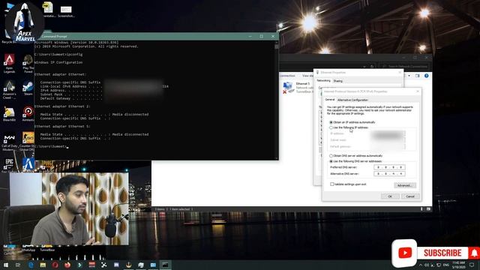Open Firefox from the taskbar
The height and width of the screenshot is (270, 480).
[x=67, y=265]
